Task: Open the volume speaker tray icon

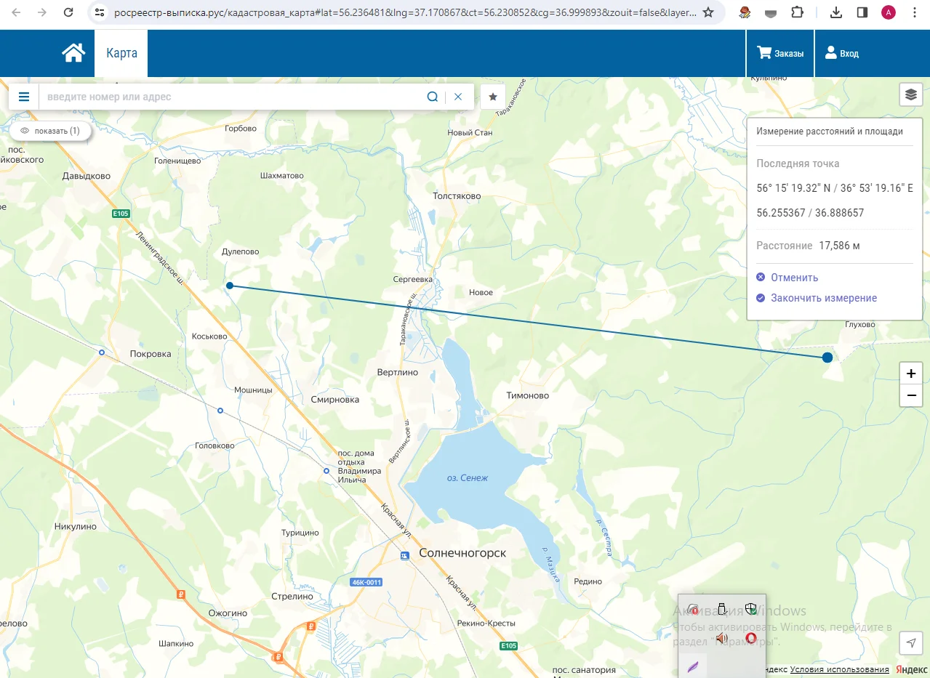Action: (x=722, y=638)
